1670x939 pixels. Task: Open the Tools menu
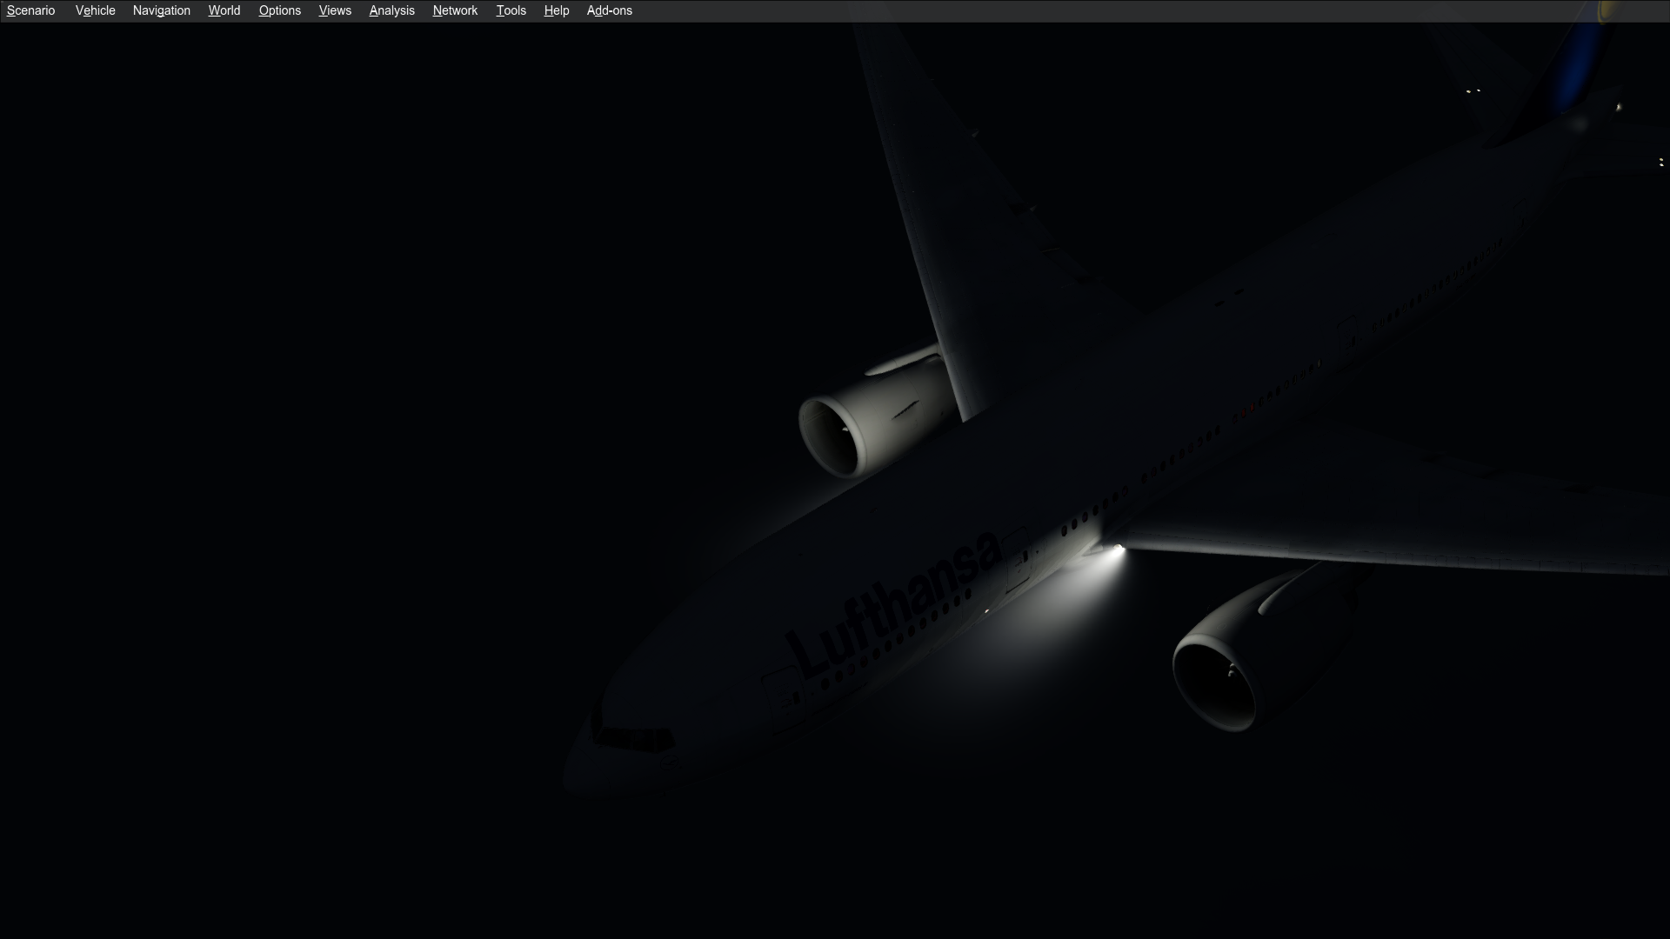511,10
